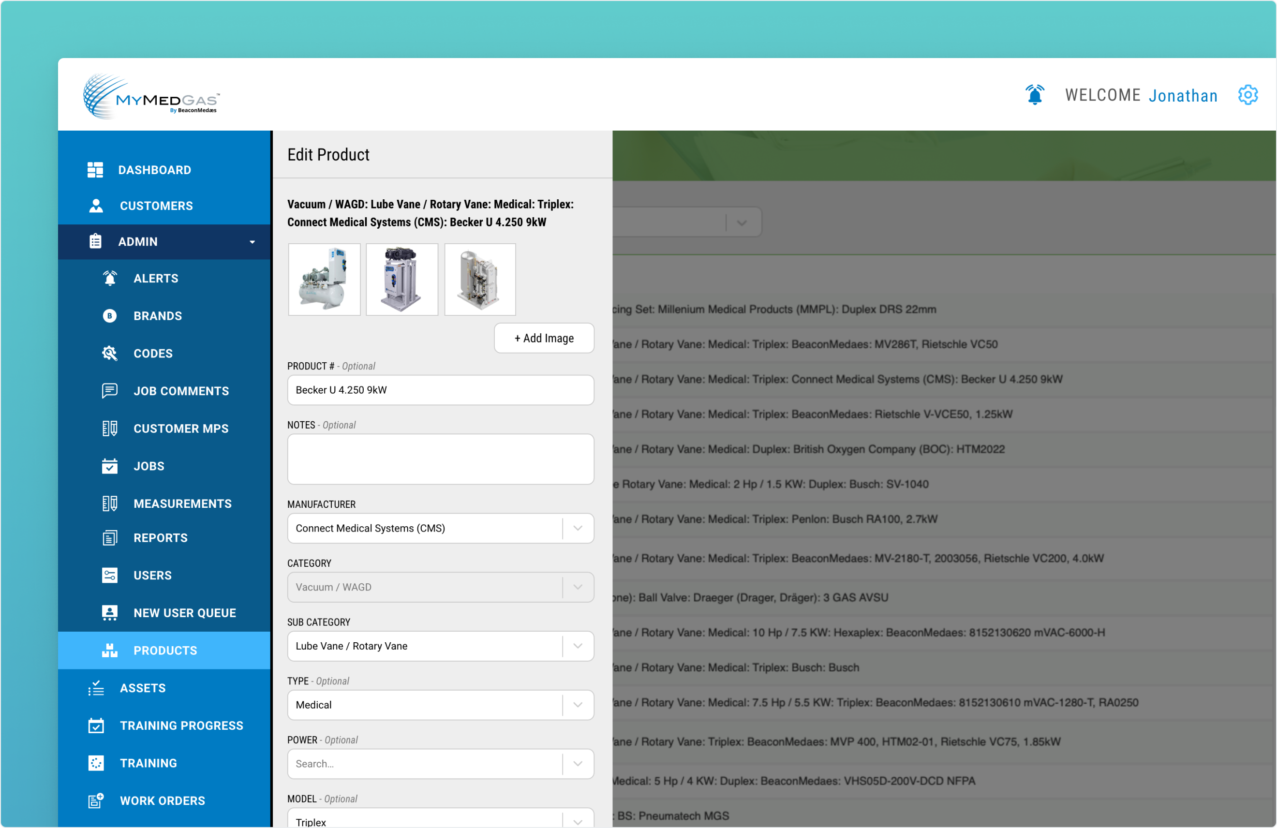1277x828 pixels.
Task: Click the Codes magnifier gear icon
Action: tap(110, 354)
